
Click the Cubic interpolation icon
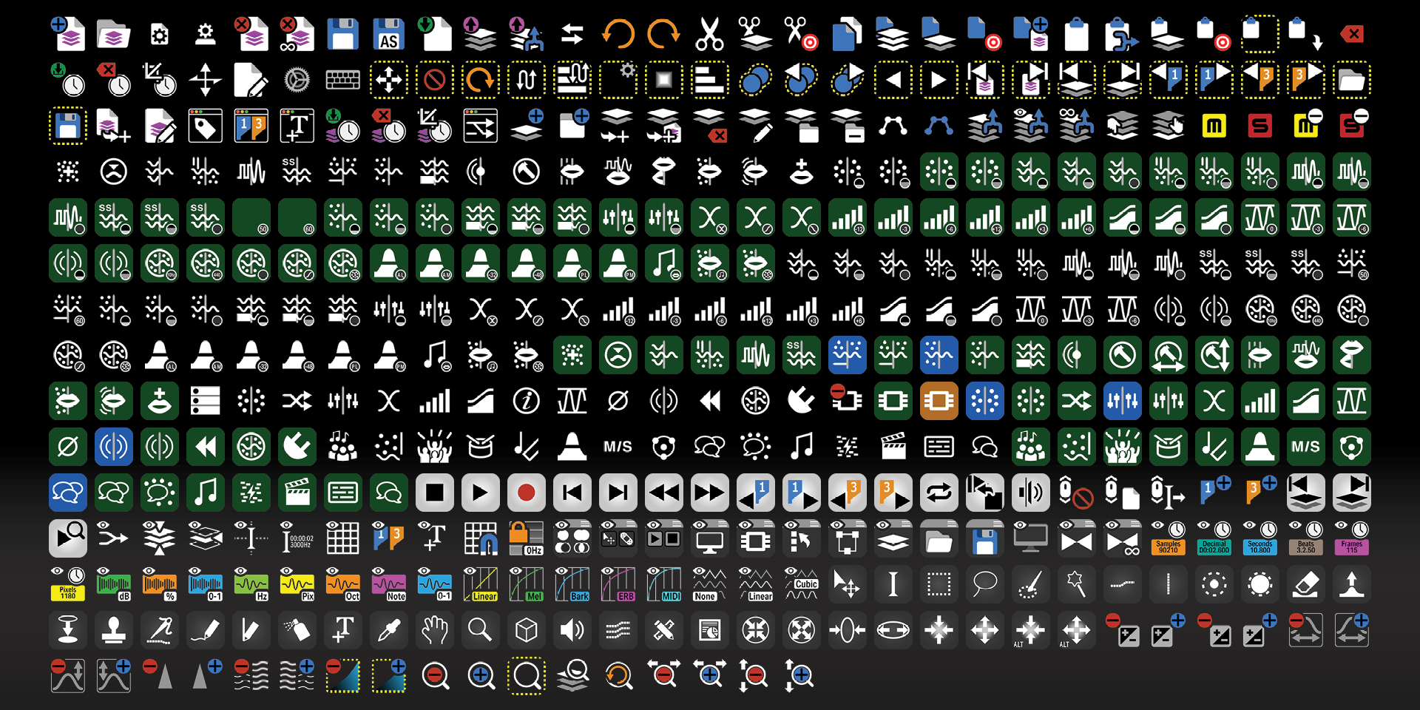pyautogui.click(x=802, y=584)
